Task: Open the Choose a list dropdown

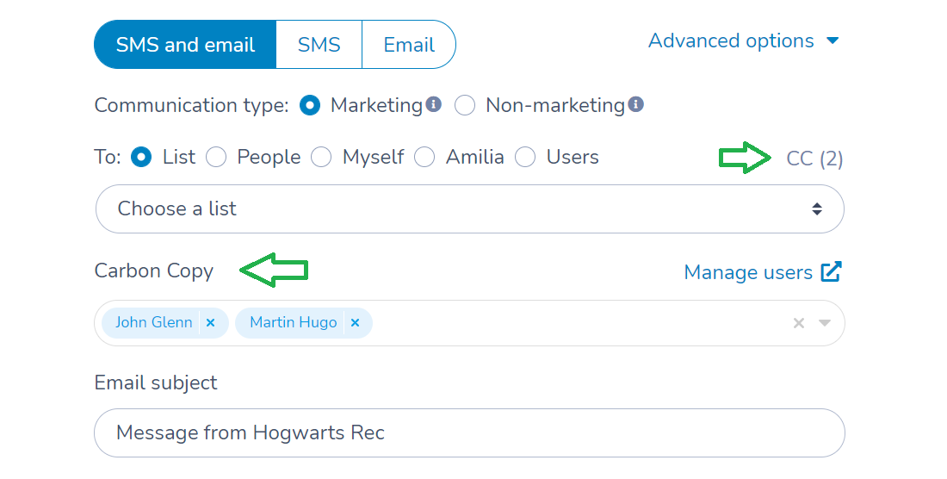Action: pyautogui.click(x=469, y=208)
